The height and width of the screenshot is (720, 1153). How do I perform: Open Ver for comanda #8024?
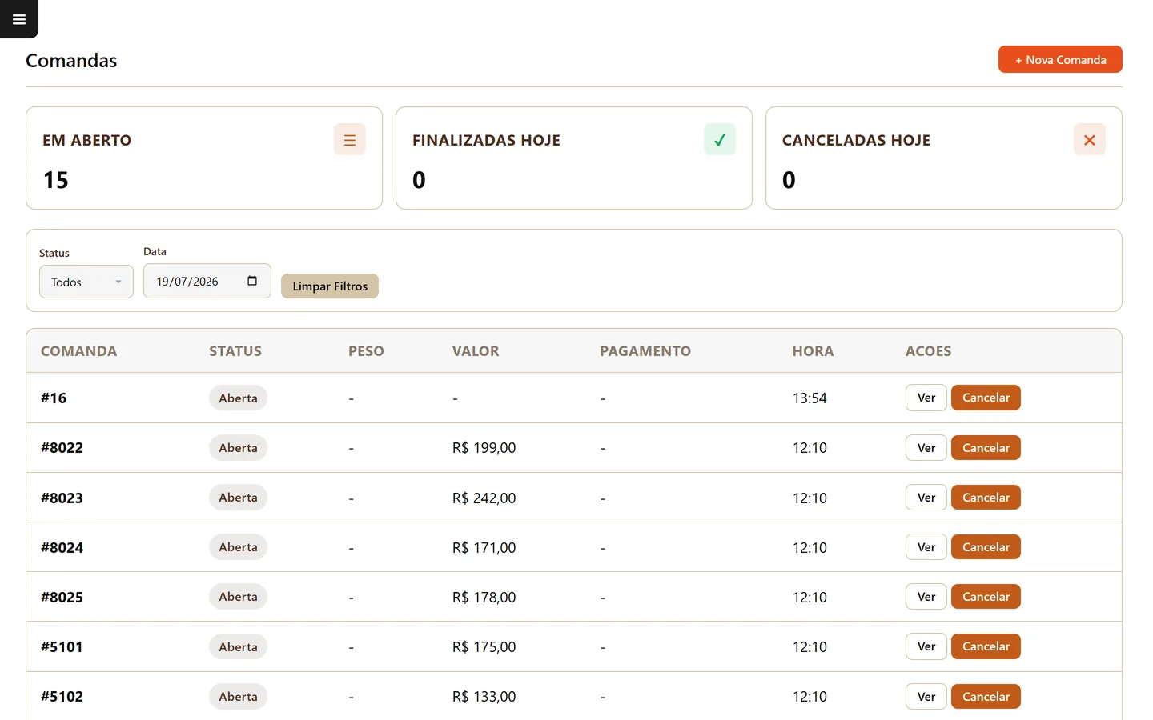tap(926, 547)
